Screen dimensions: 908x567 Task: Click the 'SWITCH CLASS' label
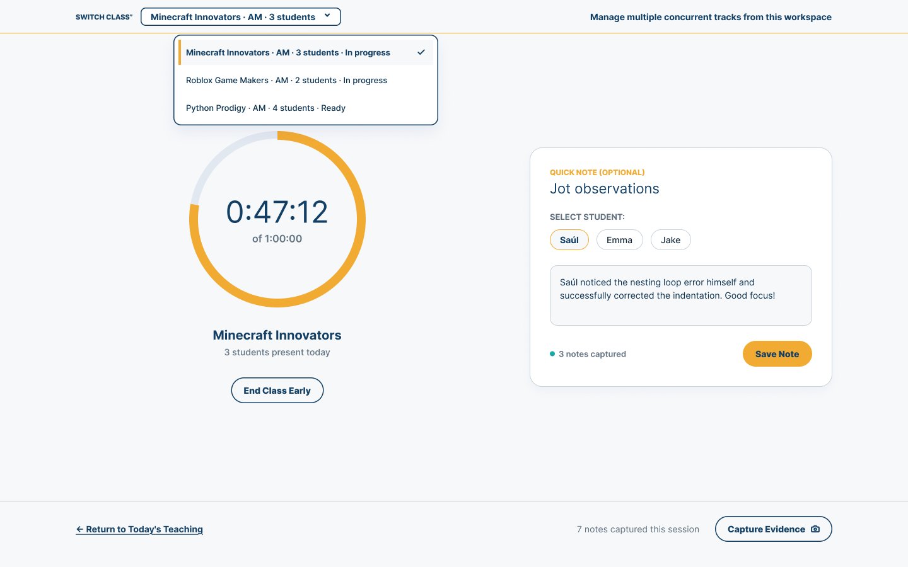(104, 17)
